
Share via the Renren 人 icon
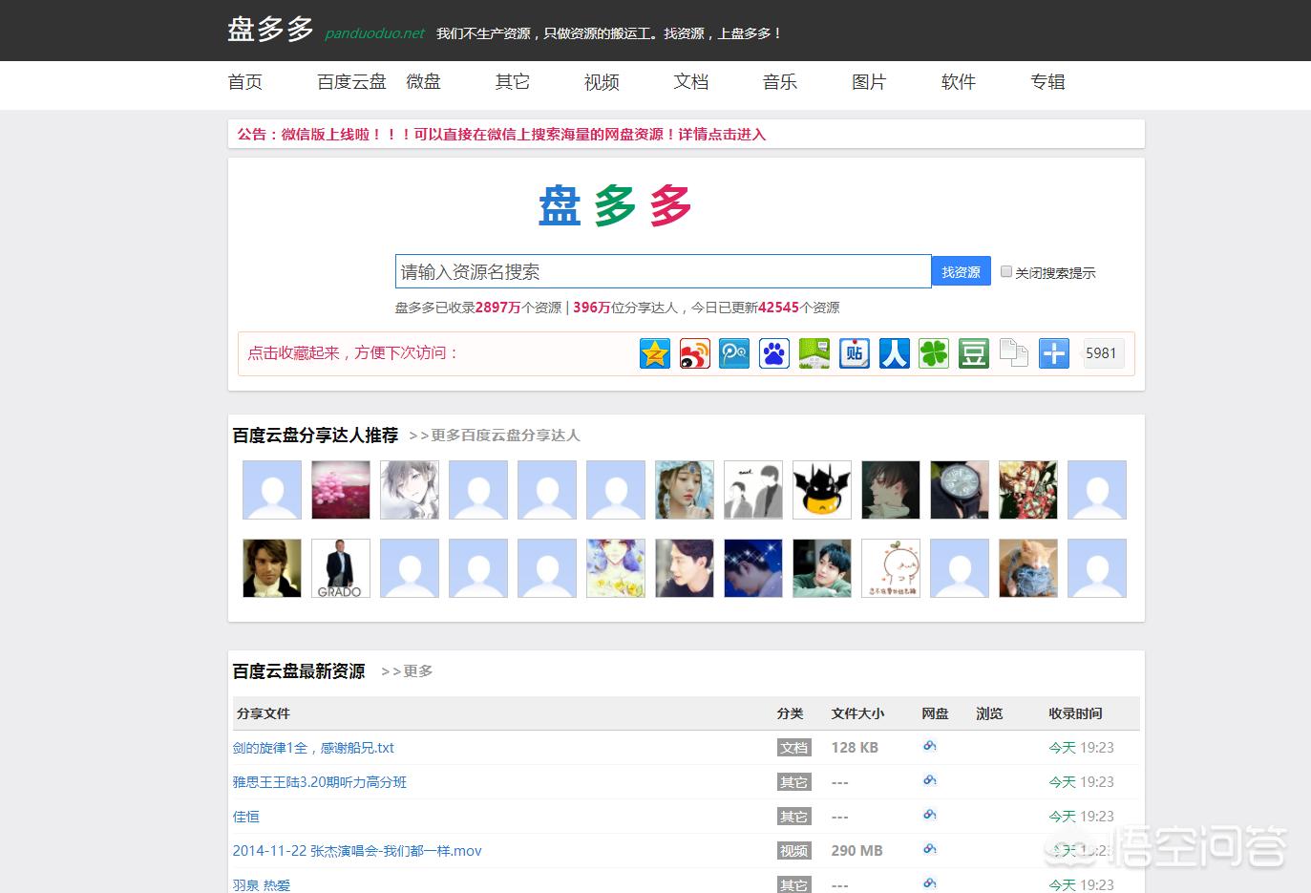[x=894, y=353]
